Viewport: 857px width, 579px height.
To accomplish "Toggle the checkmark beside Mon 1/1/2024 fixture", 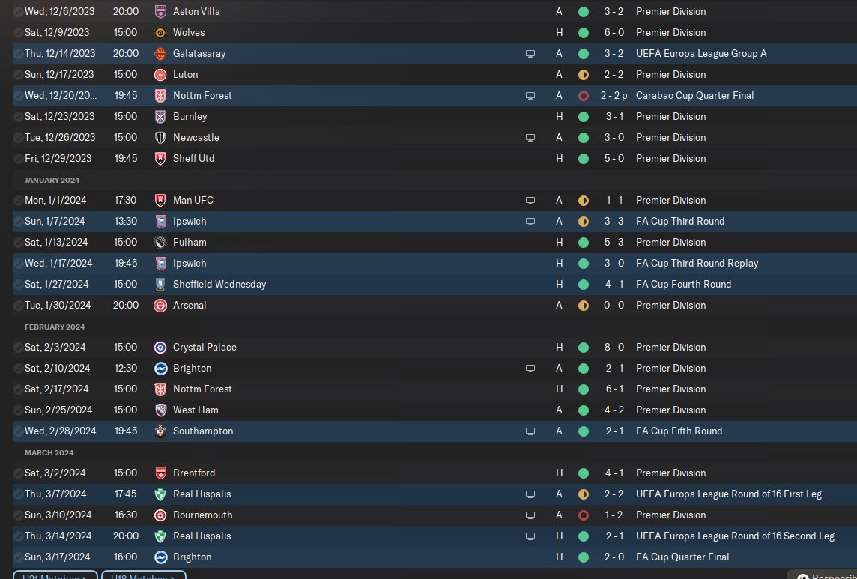I will tap(18, 201).
